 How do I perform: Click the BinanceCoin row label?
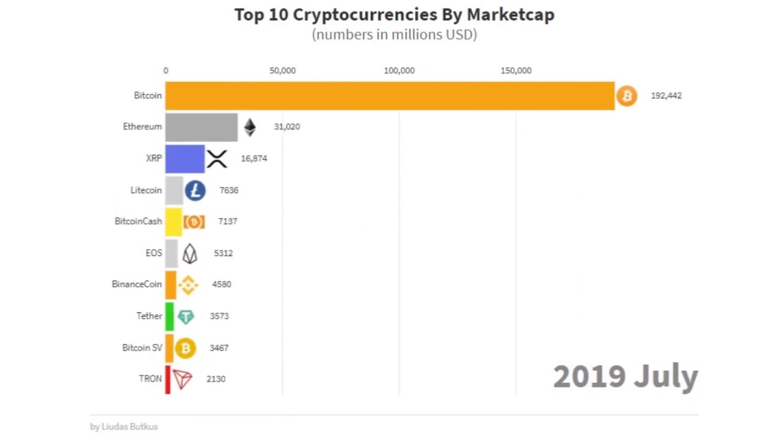coord(137,284)
